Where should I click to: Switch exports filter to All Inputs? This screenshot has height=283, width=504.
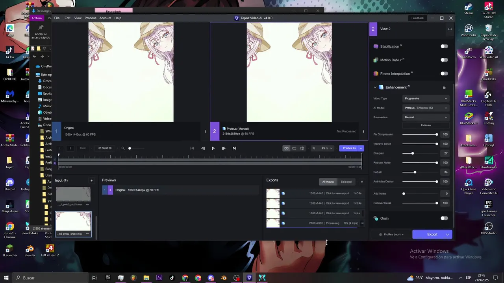(x=328, y=182)
